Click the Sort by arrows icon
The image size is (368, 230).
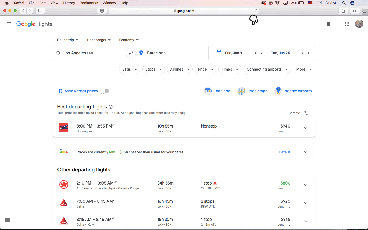pos(306,113)
